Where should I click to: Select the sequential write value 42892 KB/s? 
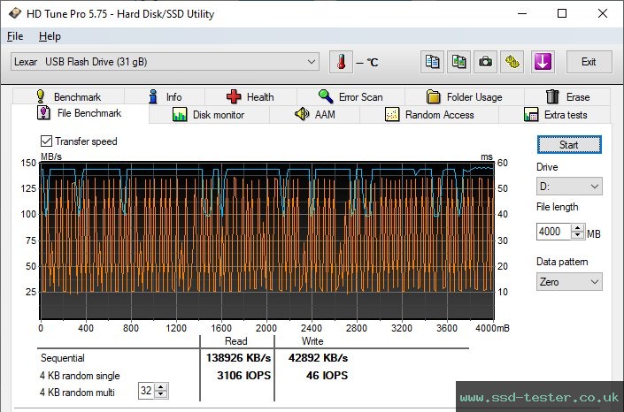pyautogui.click(x=318, y=358)
